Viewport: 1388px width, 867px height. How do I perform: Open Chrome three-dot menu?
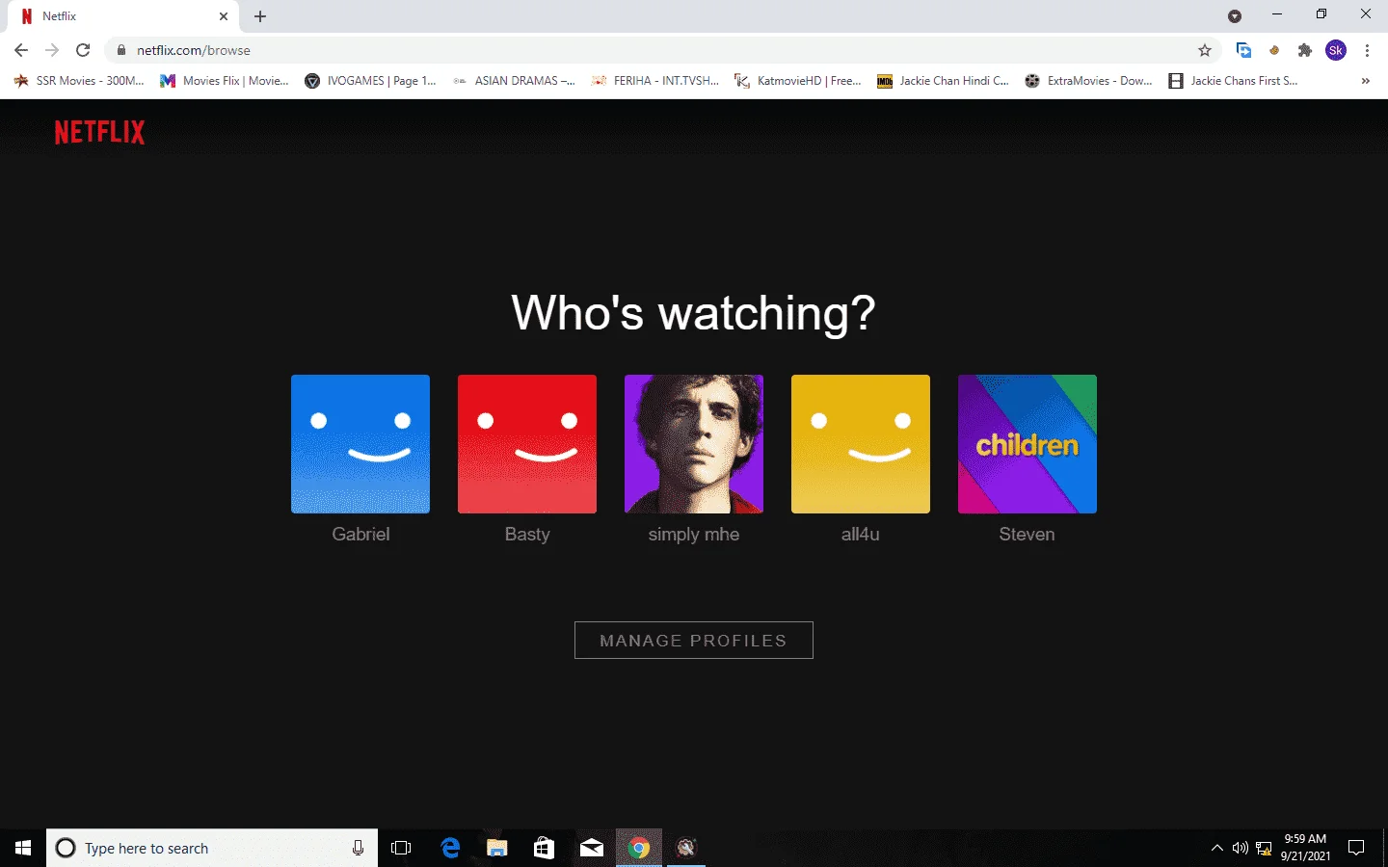pyautogui.click(x=1367, y=50)
